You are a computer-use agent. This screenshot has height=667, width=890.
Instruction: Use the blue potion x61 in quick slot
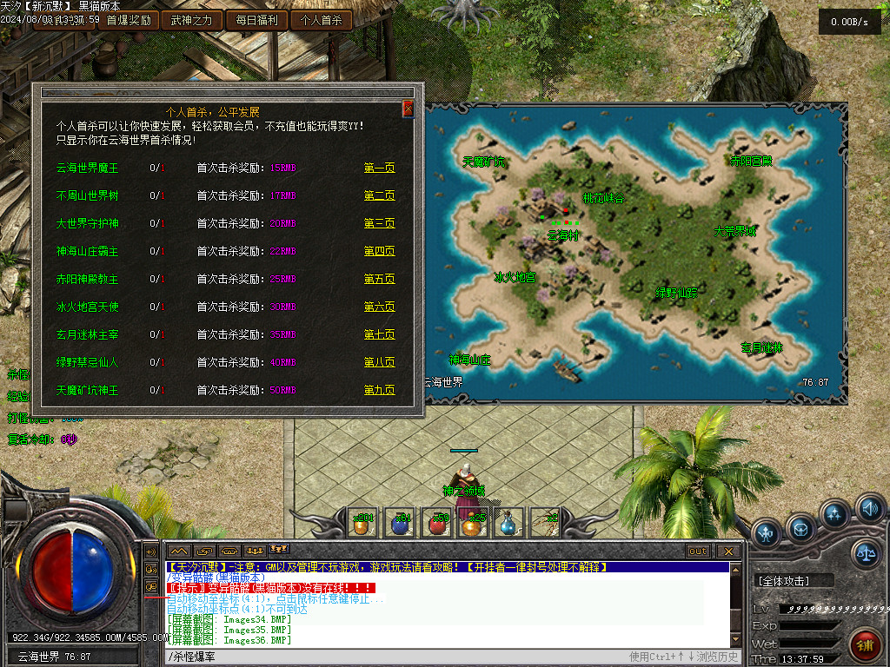coord(400,523)
